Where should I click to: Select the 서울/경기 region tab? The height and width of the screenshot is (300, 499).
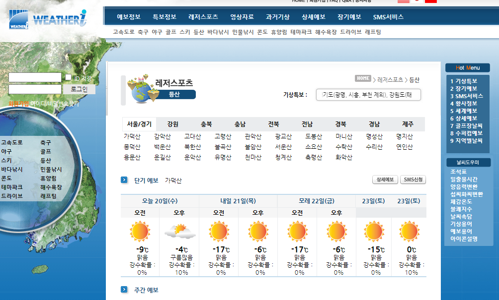coord(139,124)
